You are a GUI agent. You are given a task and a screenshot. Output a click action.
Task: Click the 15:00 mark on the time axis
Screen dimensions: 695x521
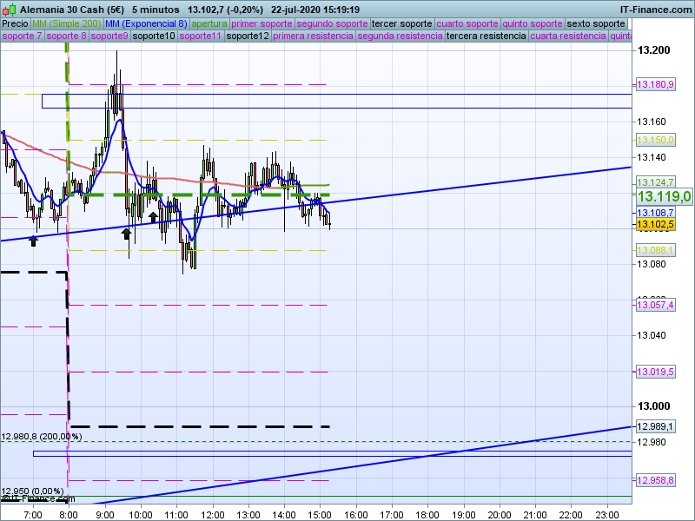click(320, 515)
